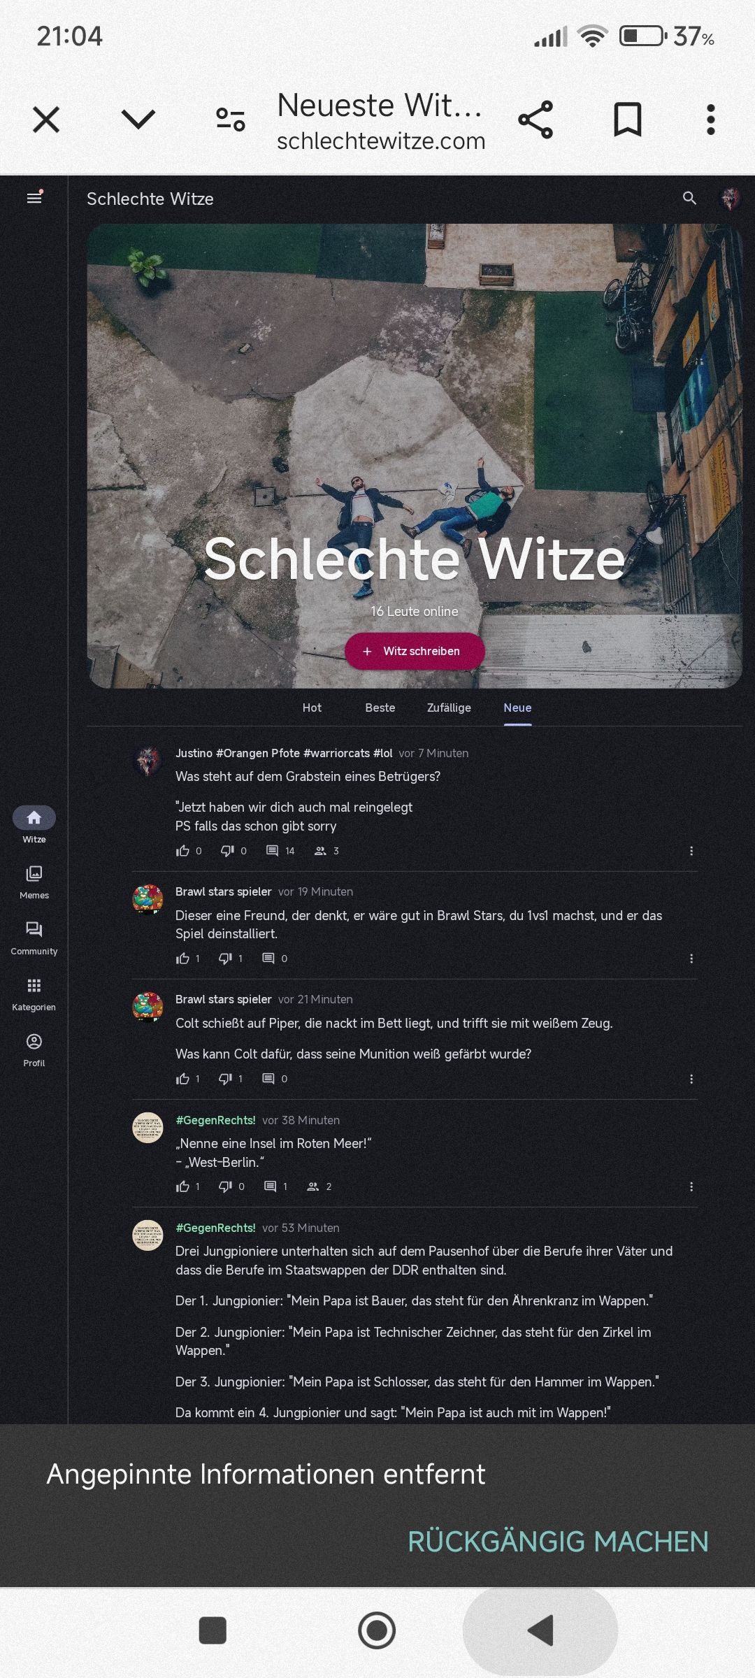The image size is (755, 1678).
Task: Open the search magnifier in the header
Action: pos(689,199)
